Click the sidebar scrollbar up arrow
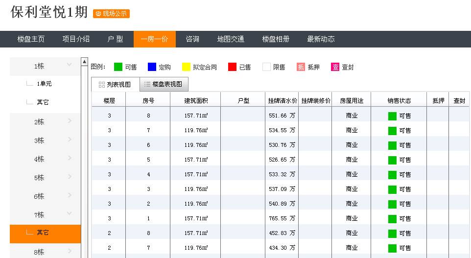 coord(85,62)
